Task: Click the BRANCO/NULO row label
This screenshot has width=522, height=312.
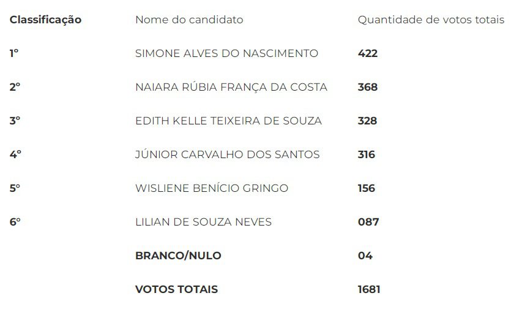Action: coord(178,256)
